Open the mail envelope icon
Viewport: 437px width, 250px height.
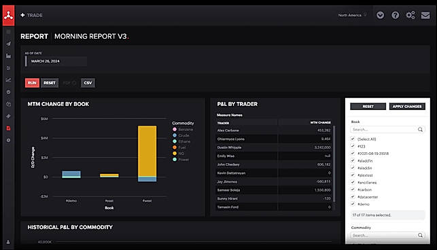pos(425,16)
